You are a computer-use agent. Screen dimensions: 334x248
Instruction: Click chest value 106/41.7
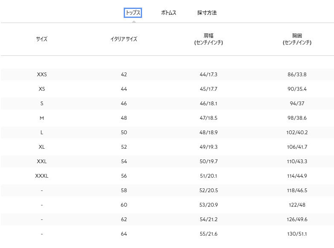coord(297,147)
